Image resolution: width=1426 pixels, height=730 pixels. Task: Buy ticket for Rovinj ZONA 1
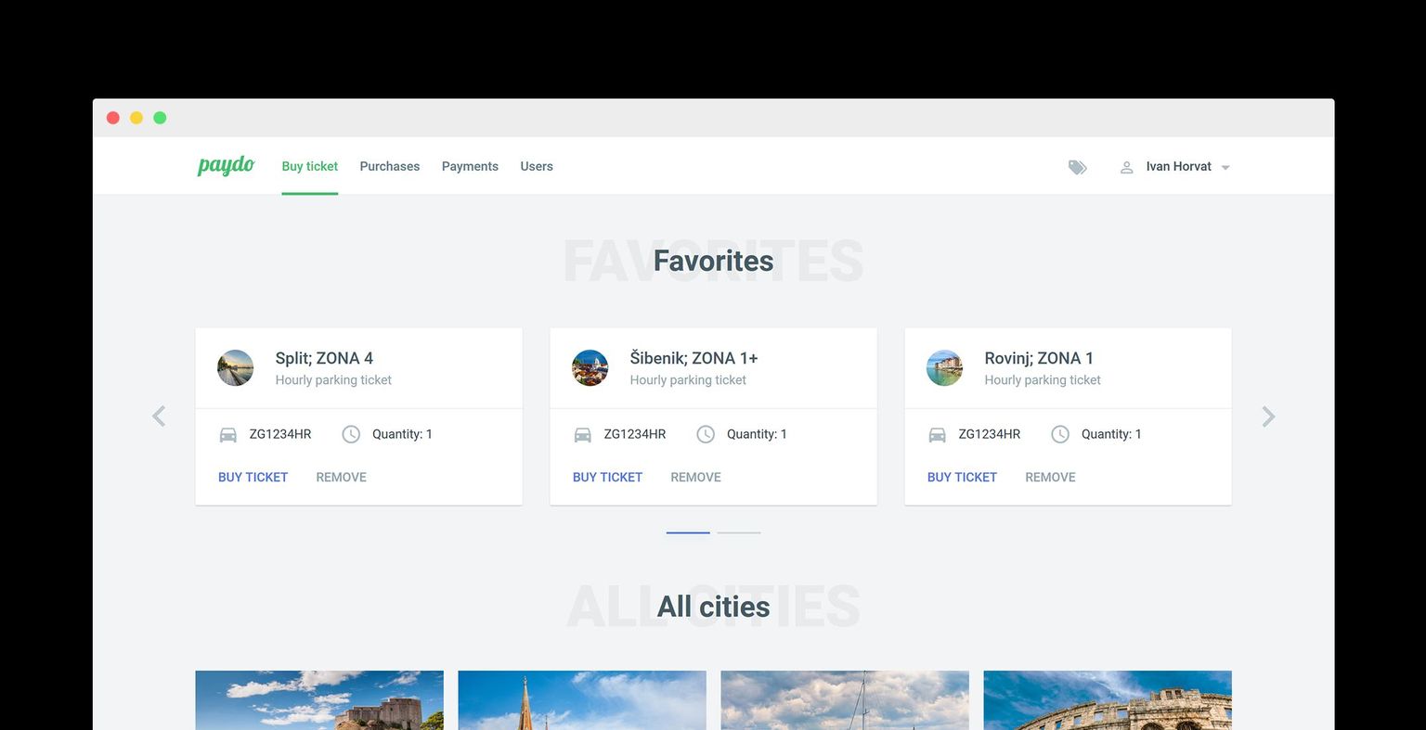point(962,477)
